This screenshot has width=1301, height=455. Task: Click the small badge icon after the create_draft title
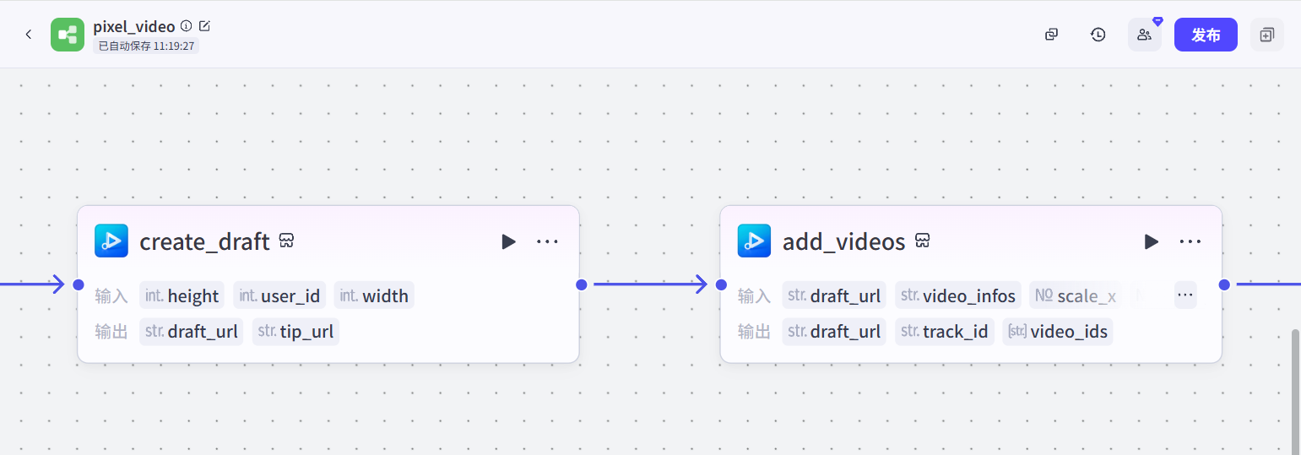pyautogui.click(x=286, y=241)
